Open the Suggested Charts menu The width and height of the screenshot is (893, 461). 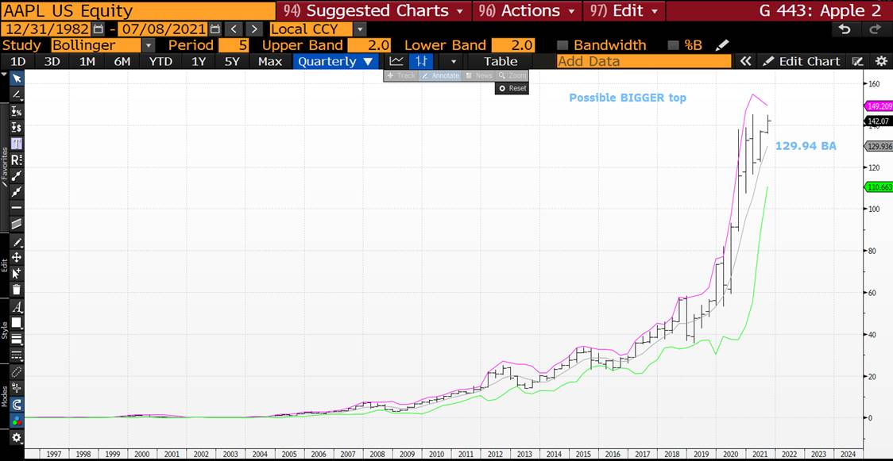point(374,11)
